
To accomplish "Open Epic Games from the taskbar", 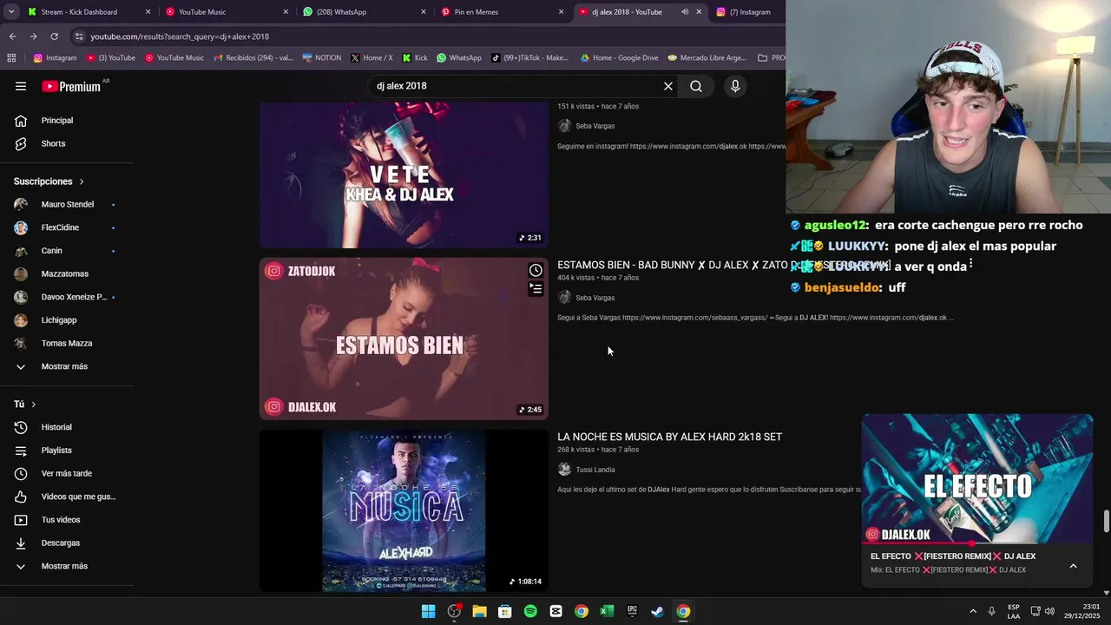I will click(633, 611).
